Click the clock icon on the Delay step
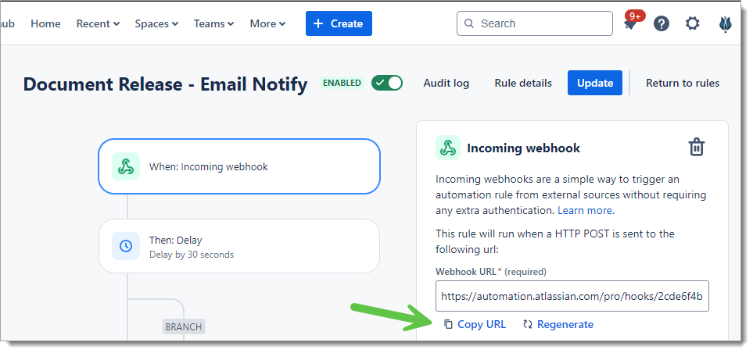 tap(125, 246)
